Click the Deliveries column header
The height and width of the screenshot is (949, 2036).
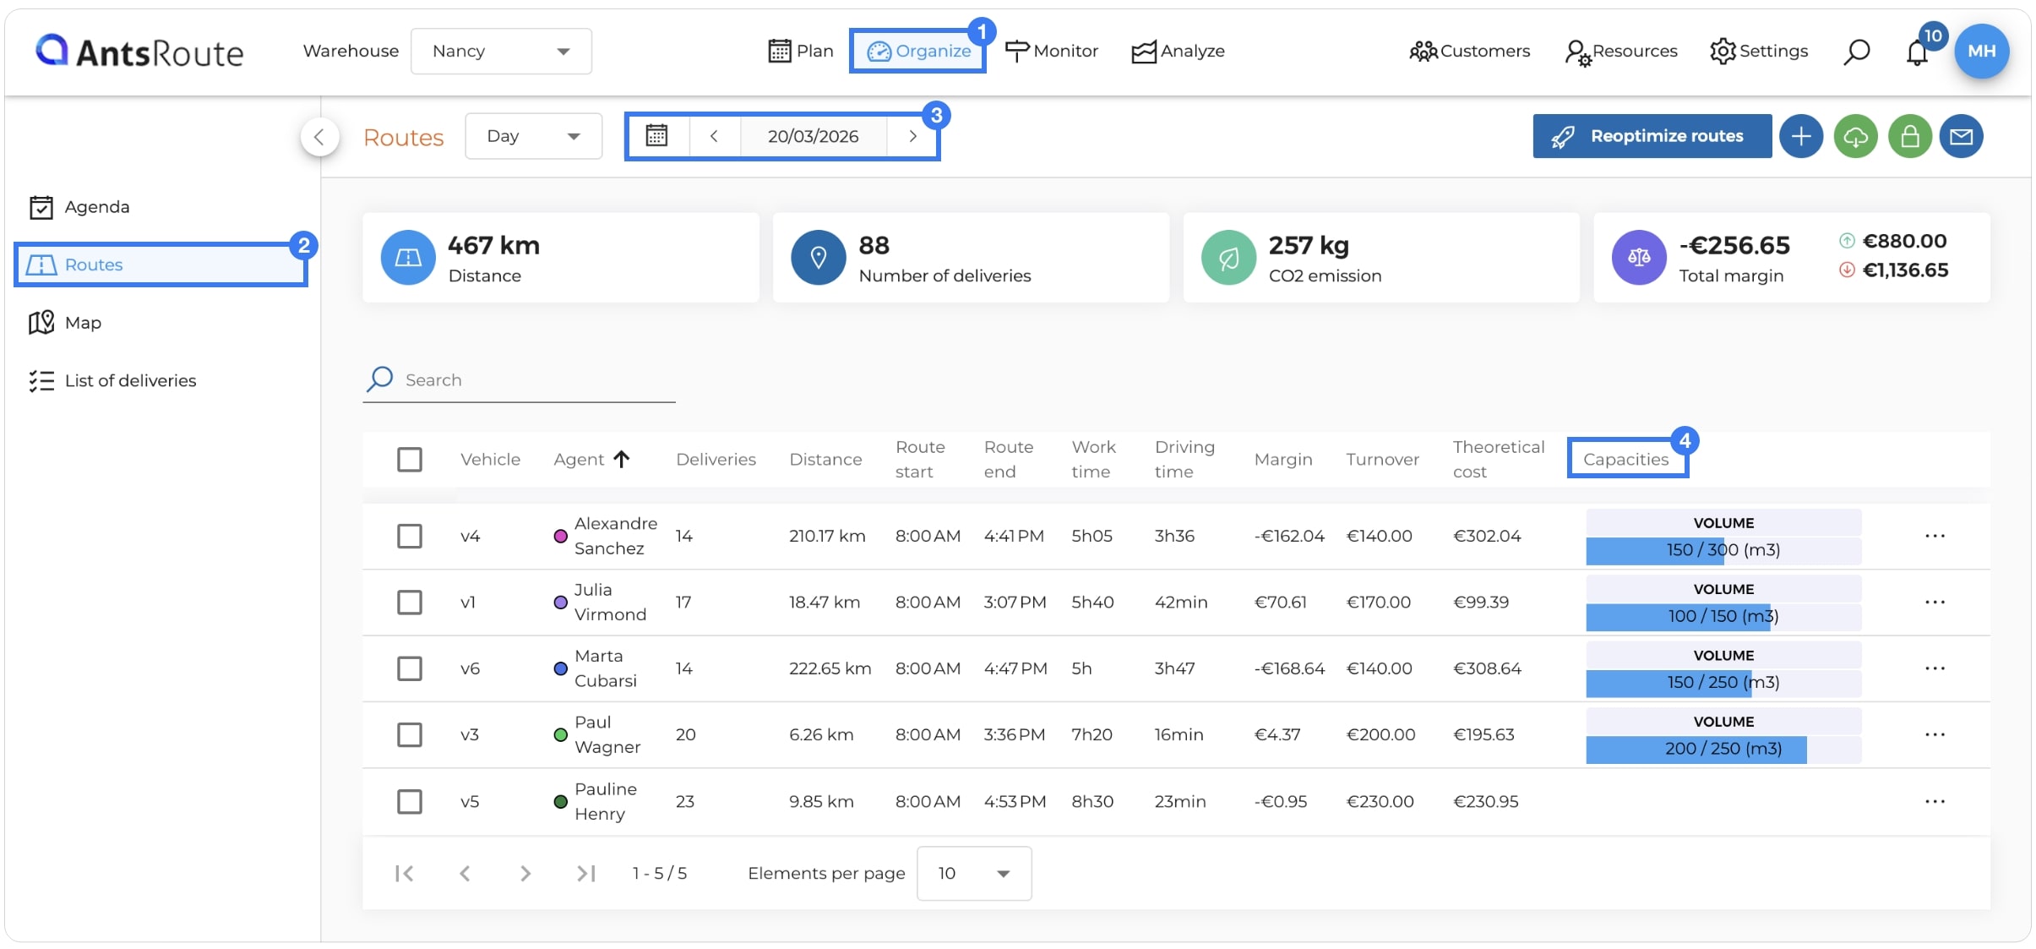click(716, 459)
